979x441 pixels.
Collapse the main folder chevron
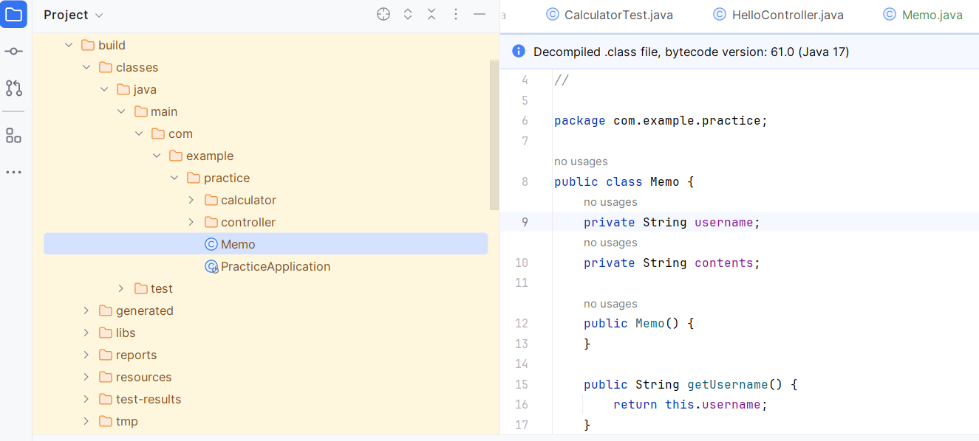click(122, 111)
